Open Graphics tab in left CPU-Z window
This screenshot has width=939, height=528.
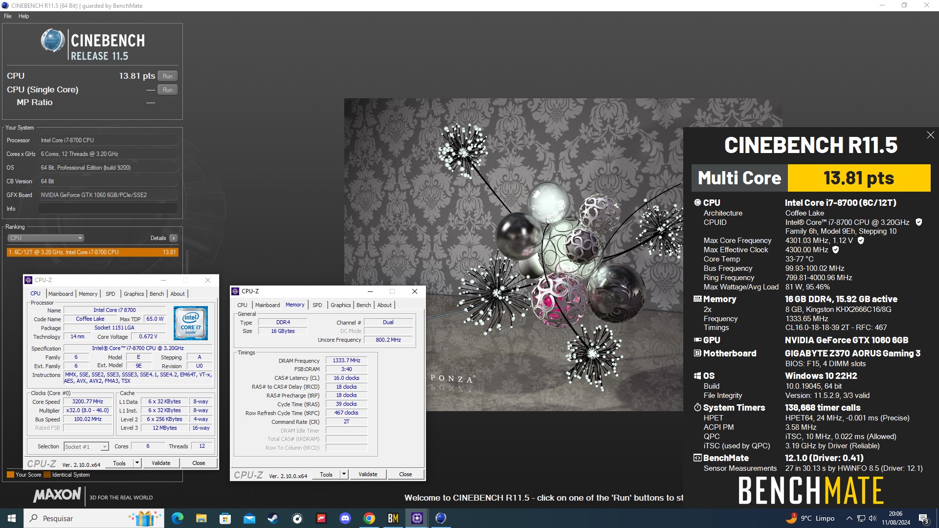(x=134, y=294)
